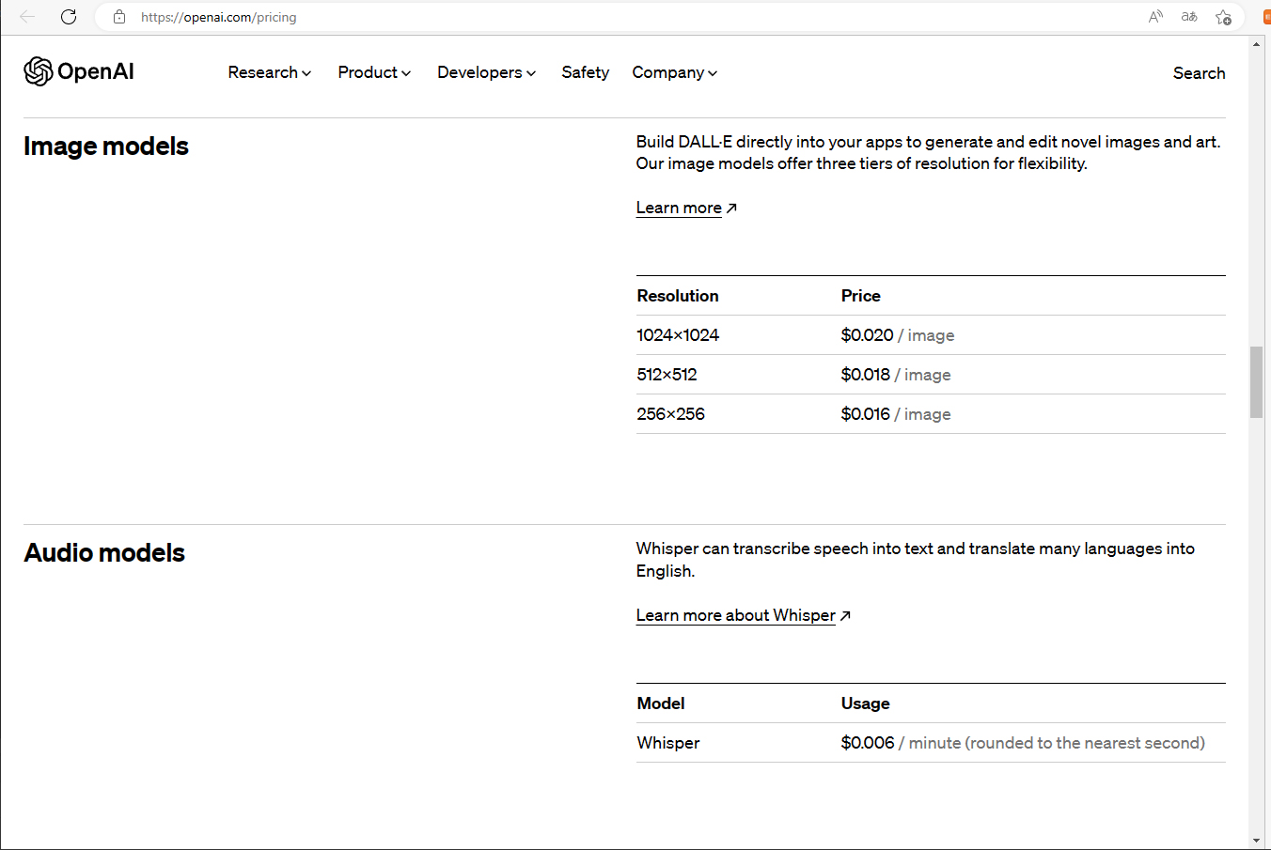Add page to favorites with star icon

click(x=1223, y=17)
